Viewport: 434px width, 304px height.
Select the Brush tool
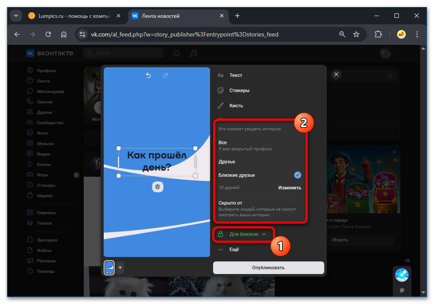[236, 106]
